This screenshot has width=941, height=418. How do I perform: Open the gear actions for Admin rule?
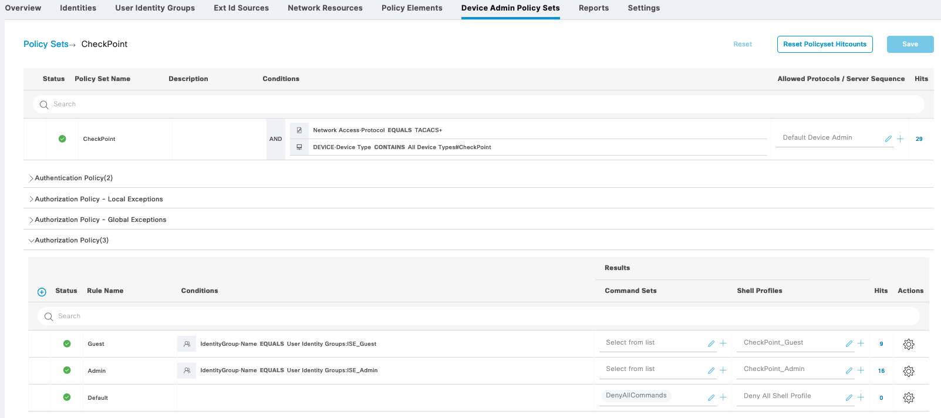[x=908, y=371]
